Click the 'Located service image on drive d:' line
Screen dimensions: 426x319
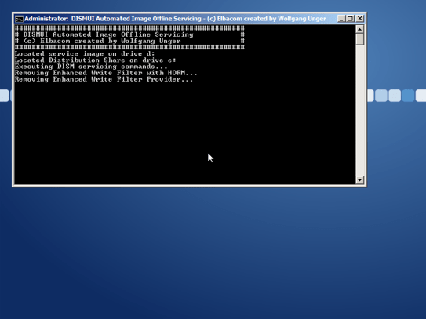tap(85, 54)
